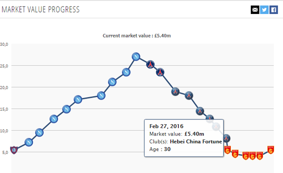Viewport: 283px width, 173px height.
Task: Select the San Lorenzo crest data point
Action: click(14, 150)
